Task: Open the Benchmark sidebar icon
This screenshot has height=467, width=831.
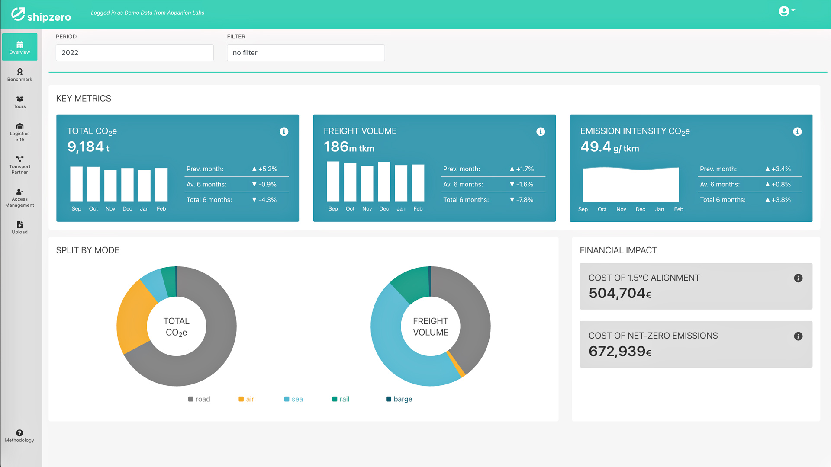Action: [19, 74]
